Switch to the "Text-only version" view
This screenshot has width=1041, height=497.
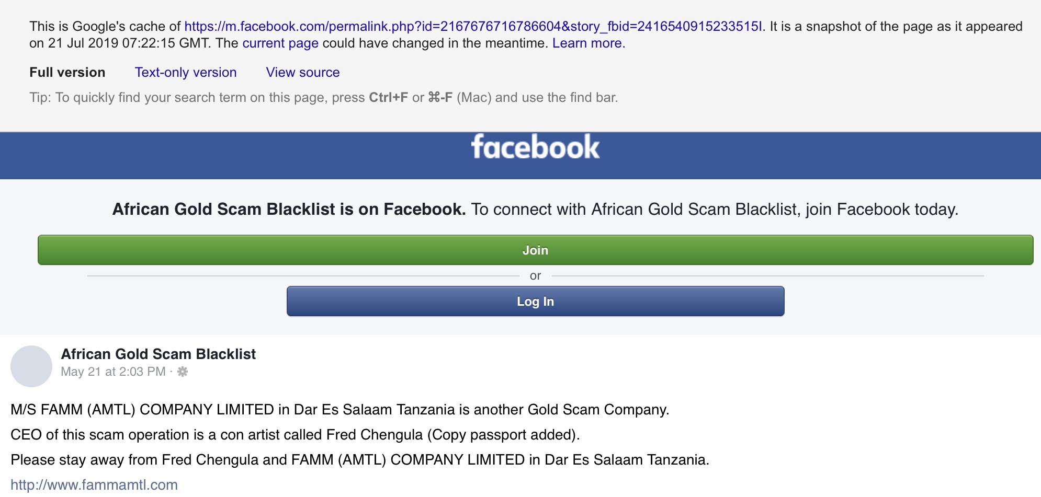tap(186, 73)
